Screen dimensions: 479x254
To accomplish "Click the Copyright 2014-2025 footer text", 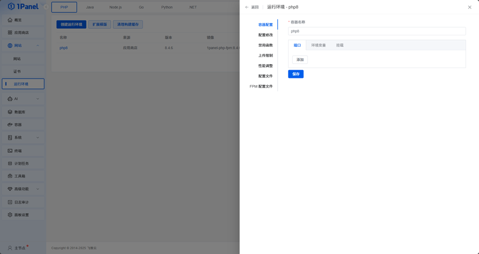I will tap(74, 248).
